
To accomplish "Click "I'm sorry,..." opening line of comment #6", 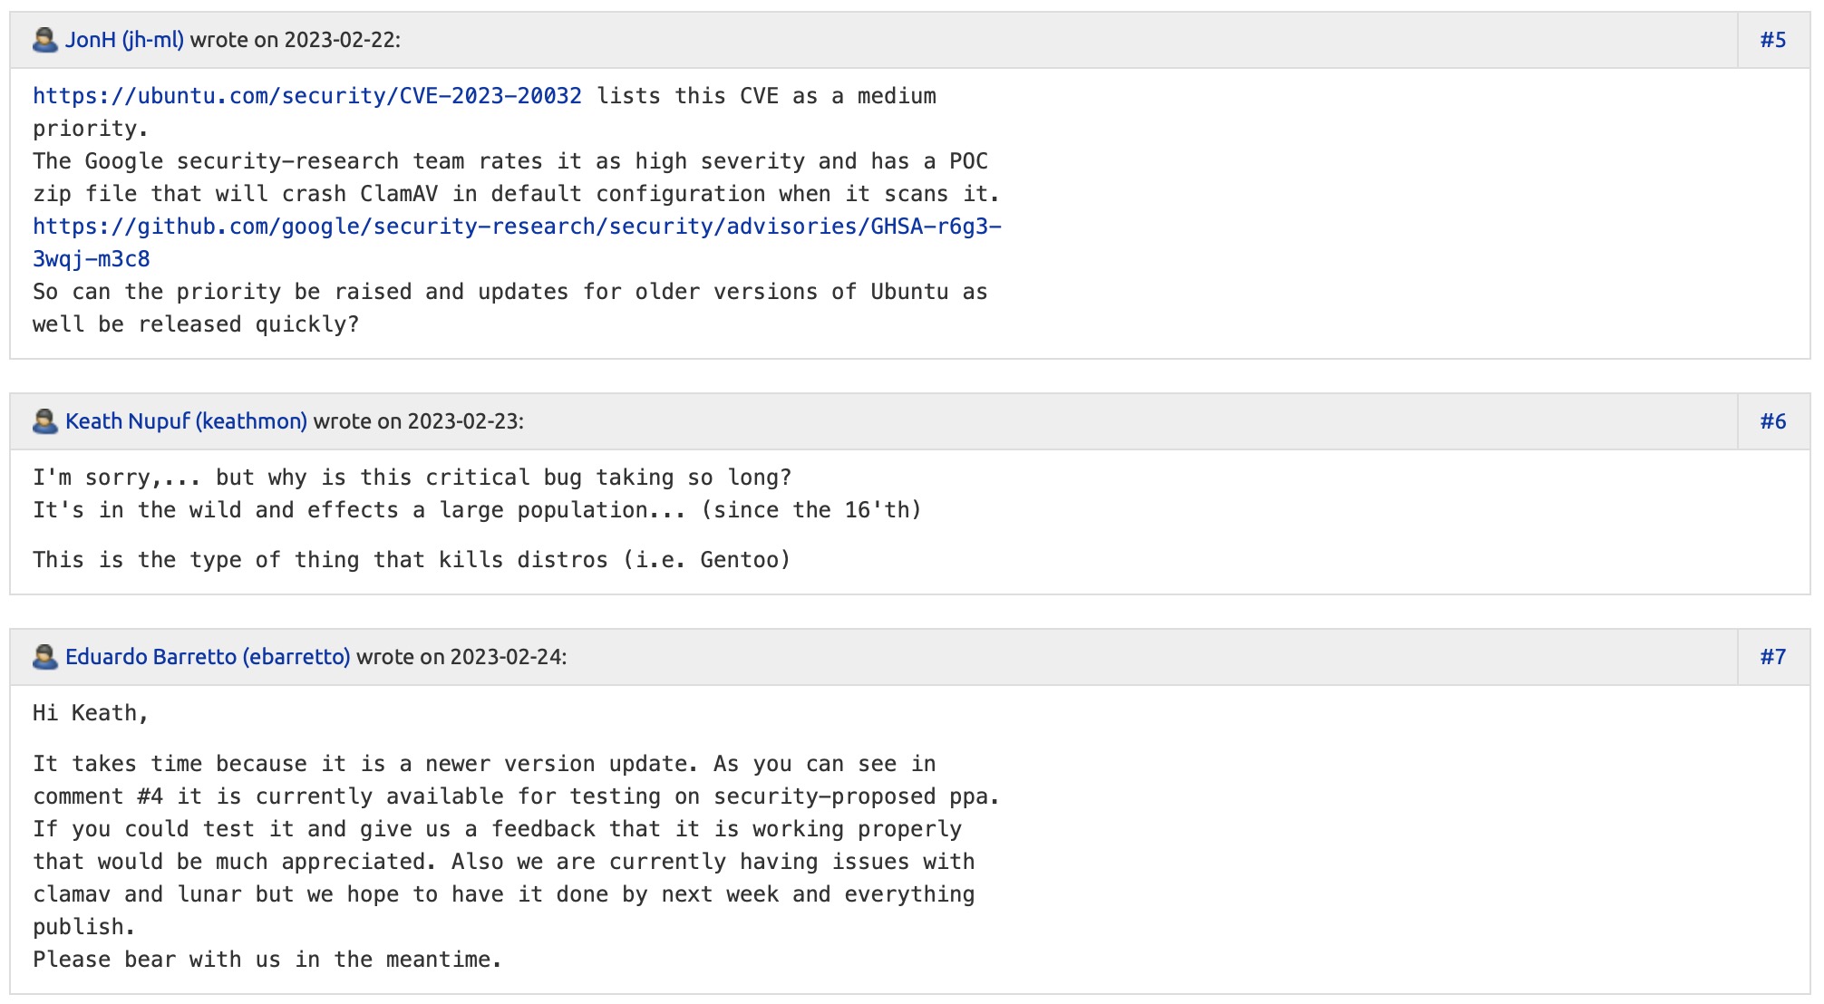I will pyautogui.click(x=412, y=478).
